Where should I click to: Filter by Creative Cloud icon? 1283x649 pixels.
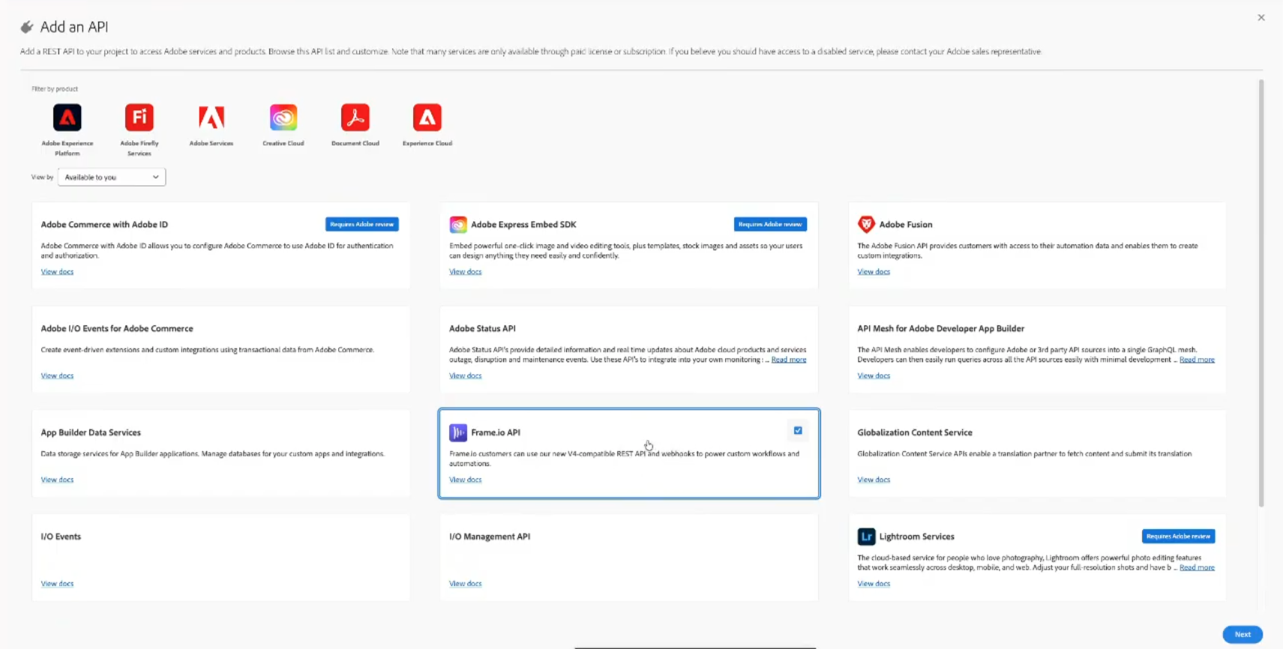pyautogui.click(x=283, y=118)
